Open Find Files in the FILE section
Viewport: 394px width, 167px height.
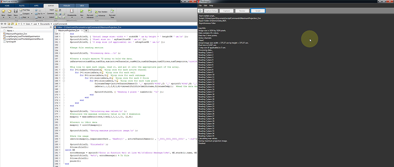pos(24,10)
